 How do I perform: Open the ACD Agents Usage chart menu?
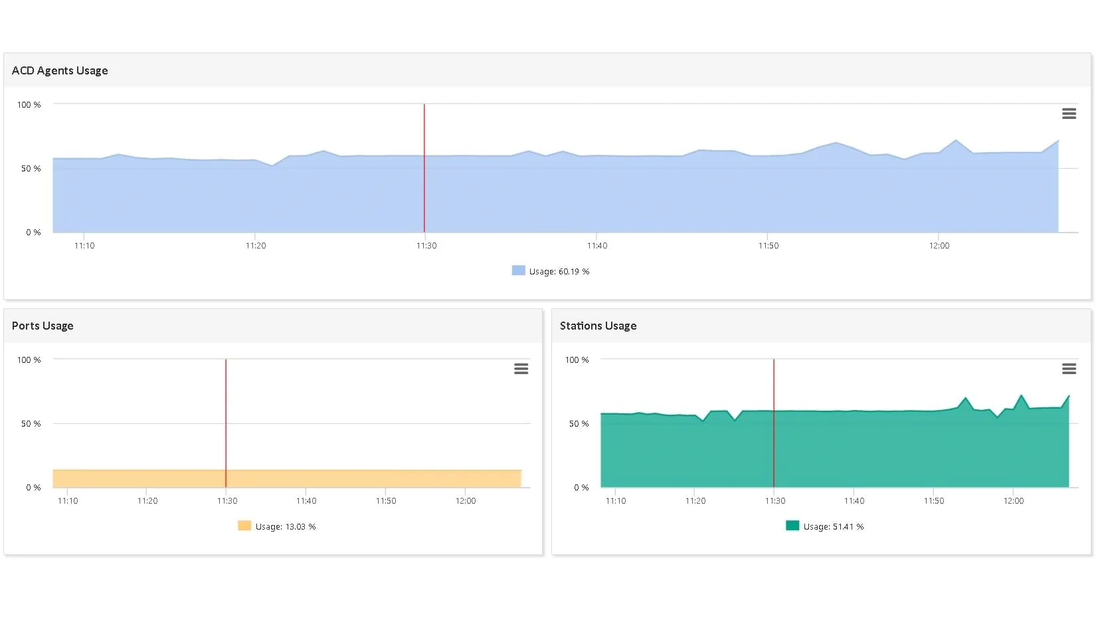pyautogui.click(x=1069, y=114)
